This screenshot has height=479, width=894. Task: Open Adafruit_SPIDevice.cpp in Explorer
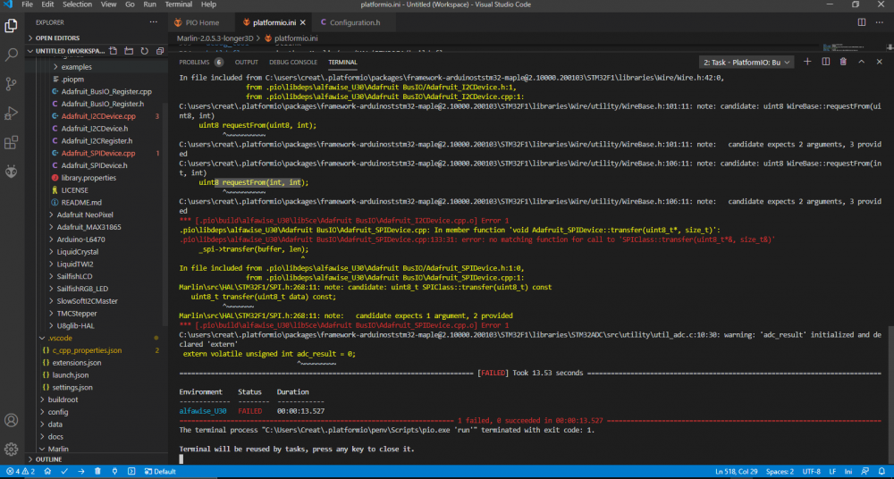98,154
